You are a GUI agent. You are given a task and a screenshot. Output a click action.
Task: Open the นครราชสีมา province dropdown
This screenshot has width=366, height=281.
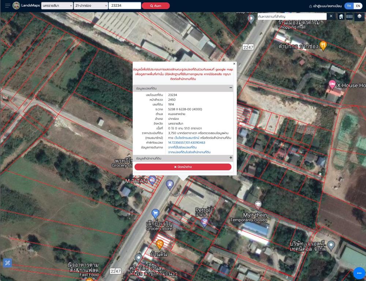point(57,5)
